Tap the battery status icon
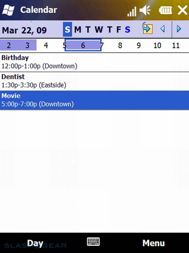The width and height of the screenshot is (189, 253). click(x=166, y=11)
